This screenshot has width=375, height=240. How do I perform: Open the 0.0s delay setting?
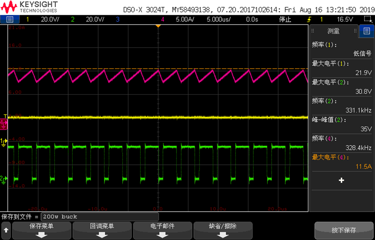252,20
